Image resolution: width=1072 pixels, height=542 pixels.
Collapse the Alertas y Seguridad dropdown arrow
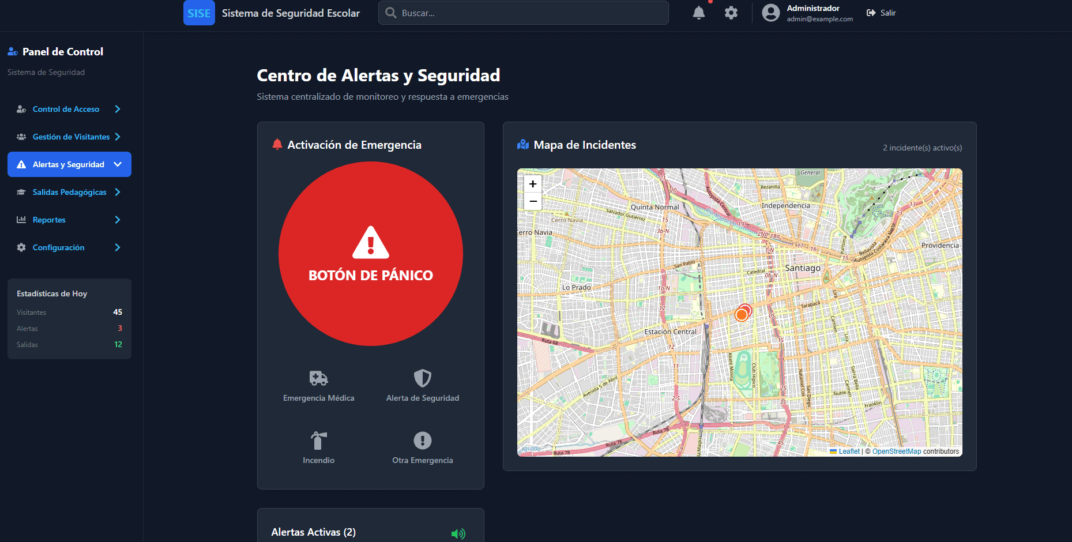(118, 164)
